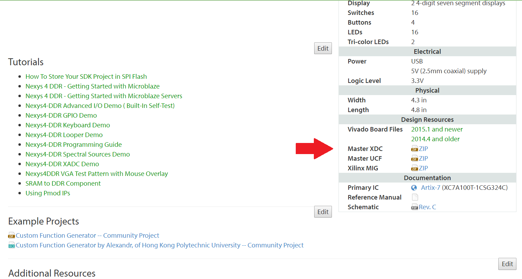This screenshot has height=279, width=522.
Task: Download the Master UCF ZIP link
Action: point(423,159)
